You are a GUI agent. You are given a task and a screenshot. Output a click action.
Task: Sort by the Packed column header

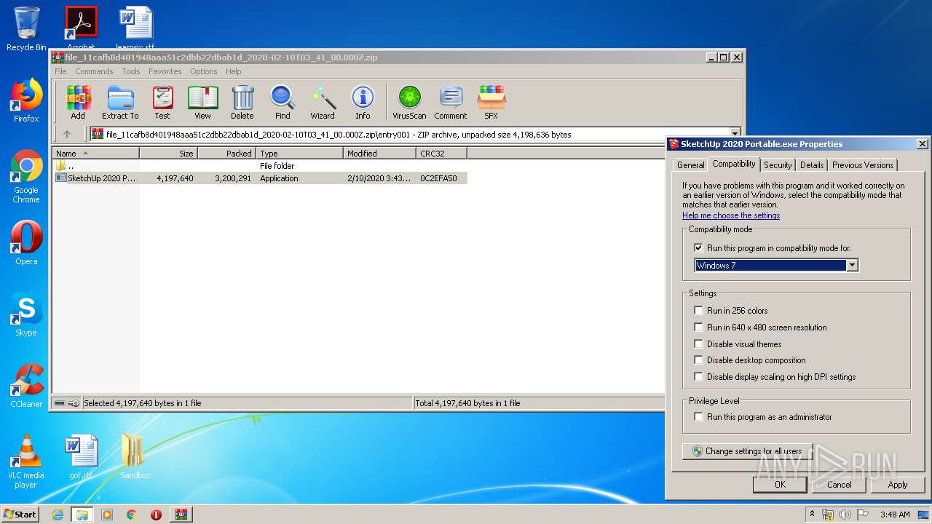pos(226,154)
